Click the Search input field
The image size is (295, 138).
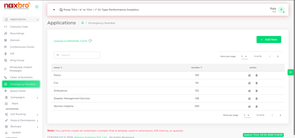tap(77, 55)
